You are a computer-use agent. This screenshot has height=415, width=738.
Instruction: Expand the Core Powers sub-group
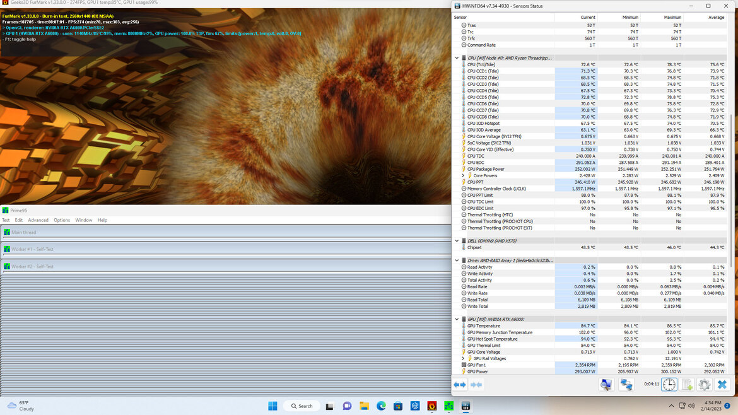click(463, 175)
